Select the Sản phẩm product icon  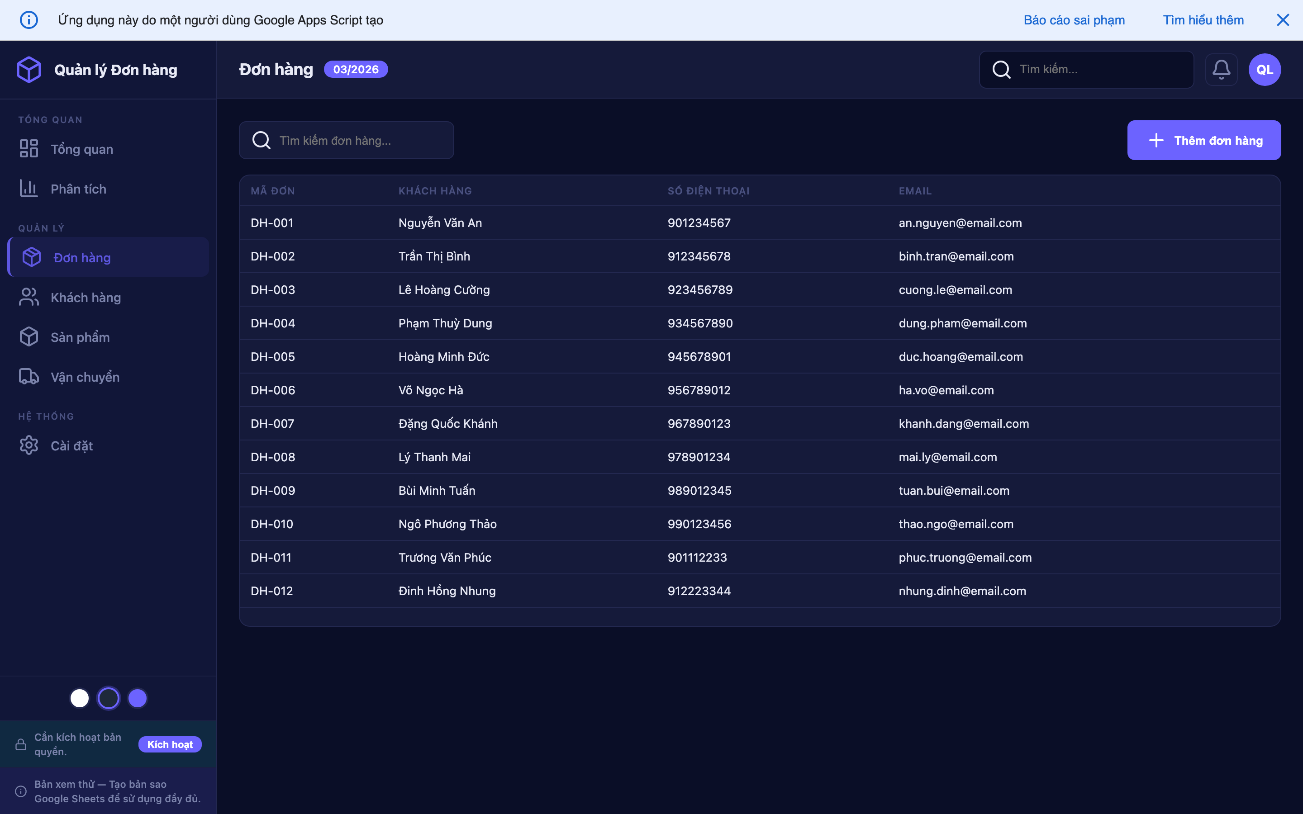[x=29, y=336]
